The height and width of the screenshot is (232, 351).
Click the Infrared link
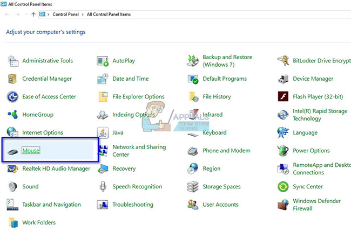tap(212, 115)
